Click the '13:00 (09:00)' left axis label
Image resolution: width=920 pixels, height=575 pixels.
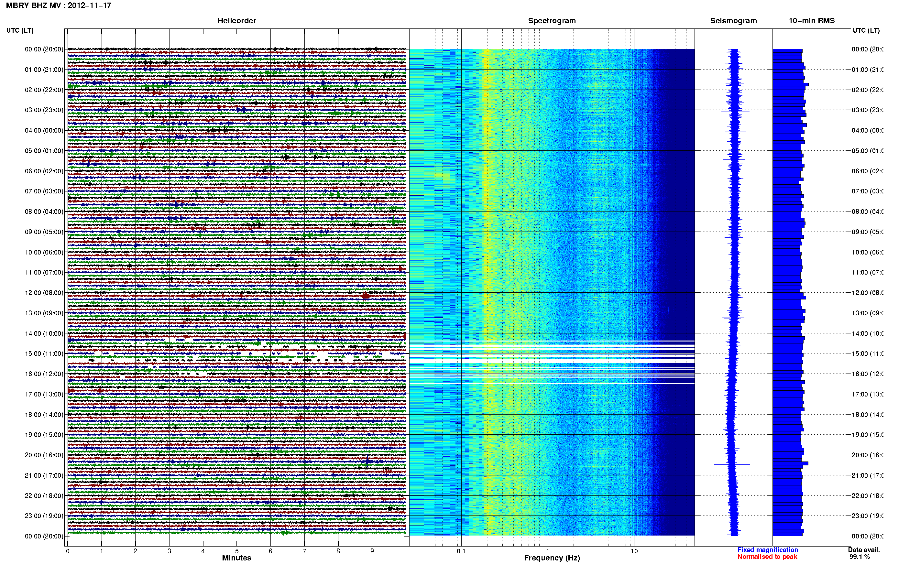44,313
